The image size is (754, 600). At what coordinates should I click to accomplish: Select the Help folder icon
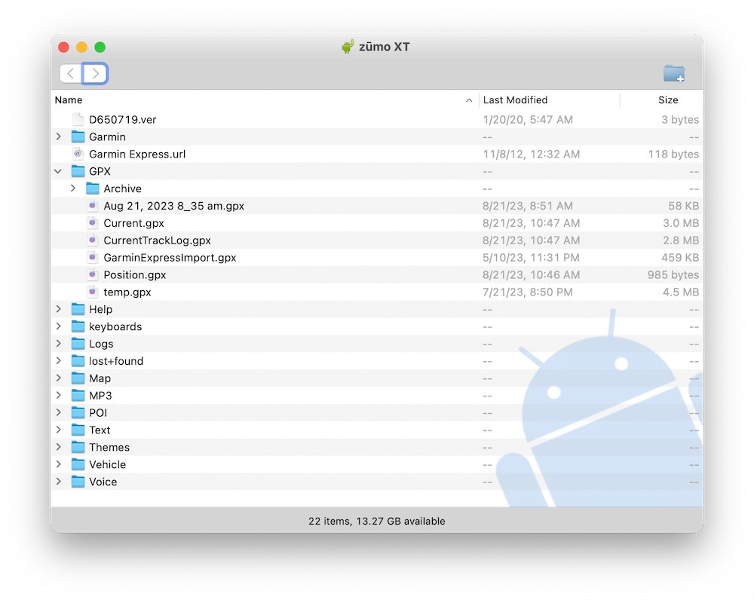(x=78, y=309)
